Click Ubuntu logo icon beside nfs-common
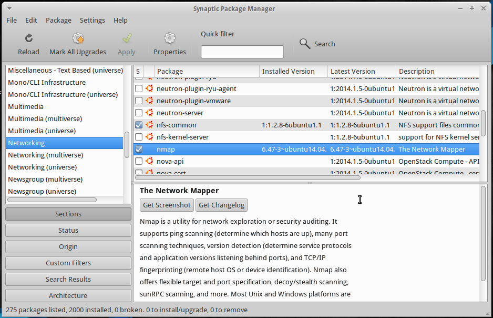 [149, 125]
